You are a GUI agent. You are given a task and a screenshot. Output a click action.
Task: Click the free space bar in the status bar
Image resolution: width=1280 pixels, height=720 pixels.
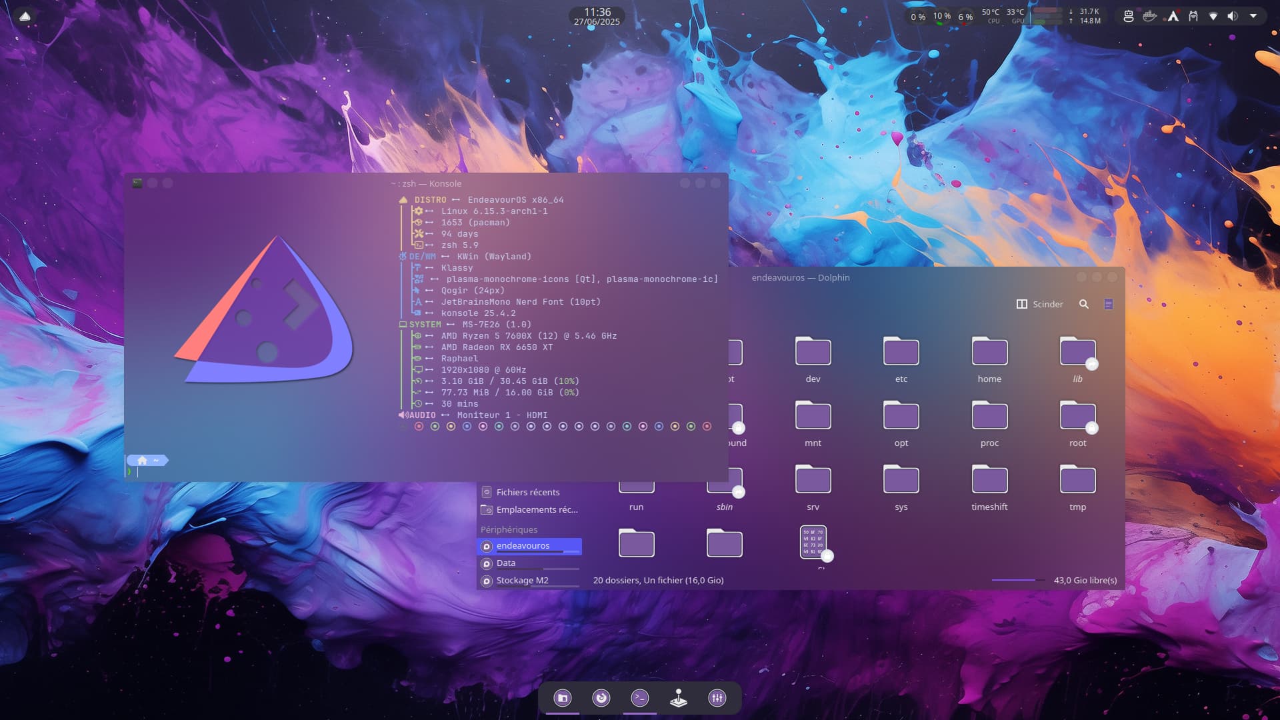pyautogui.click(x=1017, y=580)
